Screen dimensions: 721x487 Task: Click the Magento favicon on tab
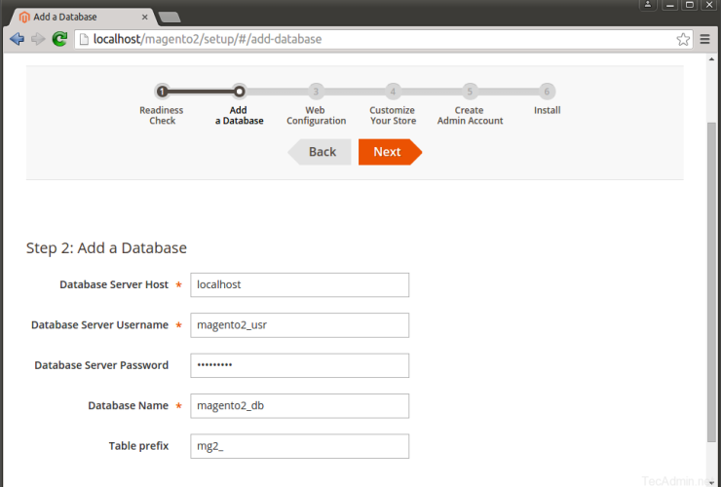pyautogui.click(x=23, y=17)
